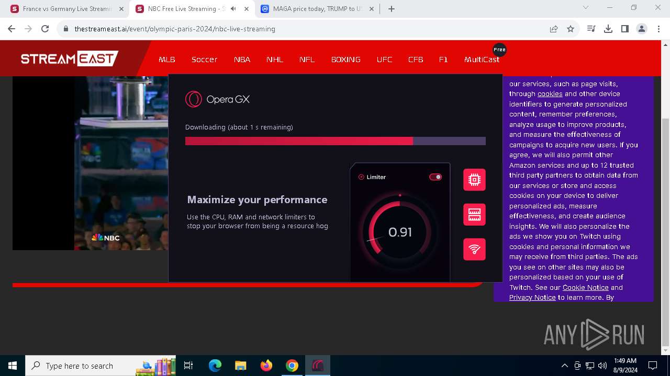
Task: Open the Cookie Notice link
Action: click(585, 287)
